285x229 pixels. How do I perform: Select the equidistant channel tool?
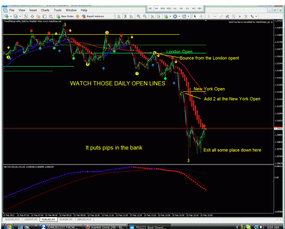click(x=228, y=16)
